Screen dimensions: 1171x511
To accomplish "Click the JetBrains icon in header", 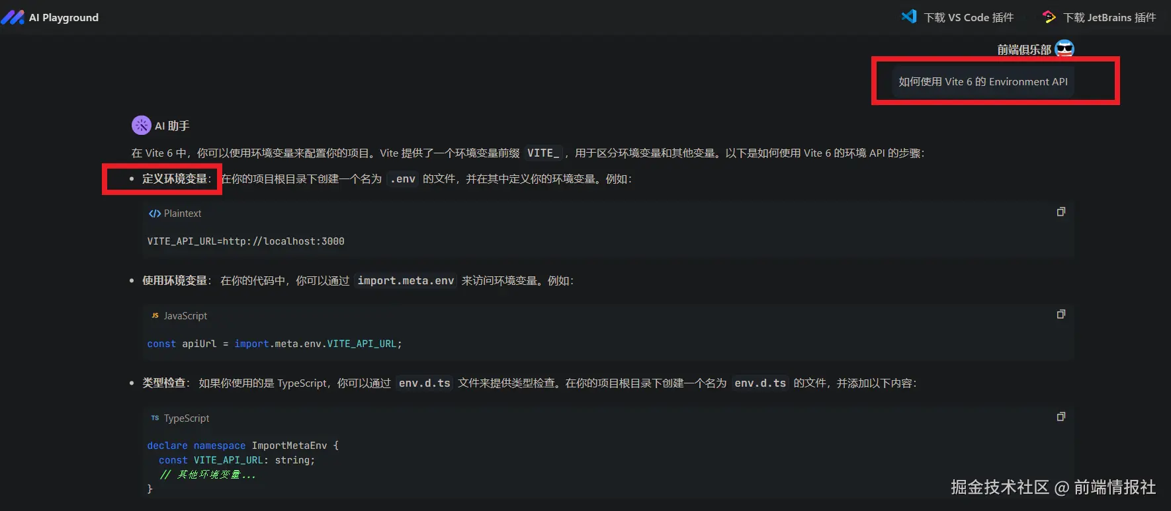I will pos(1049,17).
